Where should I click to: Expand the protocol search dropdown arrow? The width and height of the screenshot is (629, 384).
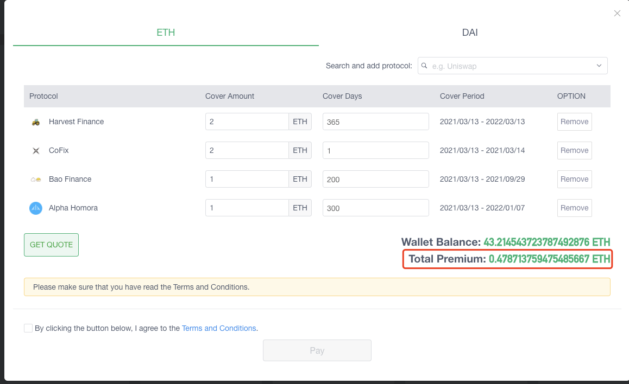coord(599,66)
